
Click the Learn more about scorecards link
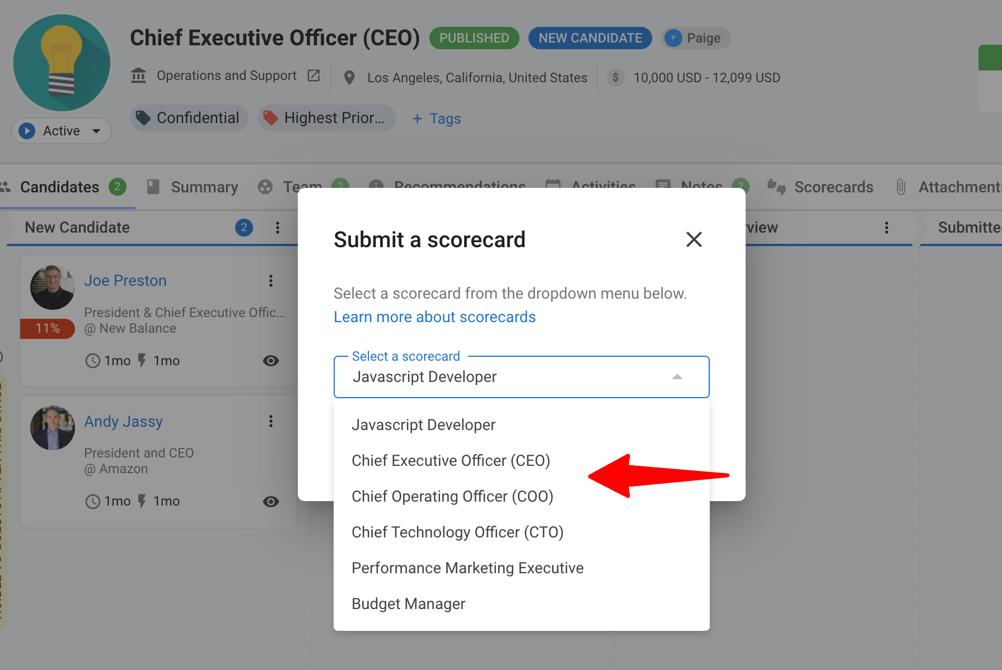[x=434, y=317]
